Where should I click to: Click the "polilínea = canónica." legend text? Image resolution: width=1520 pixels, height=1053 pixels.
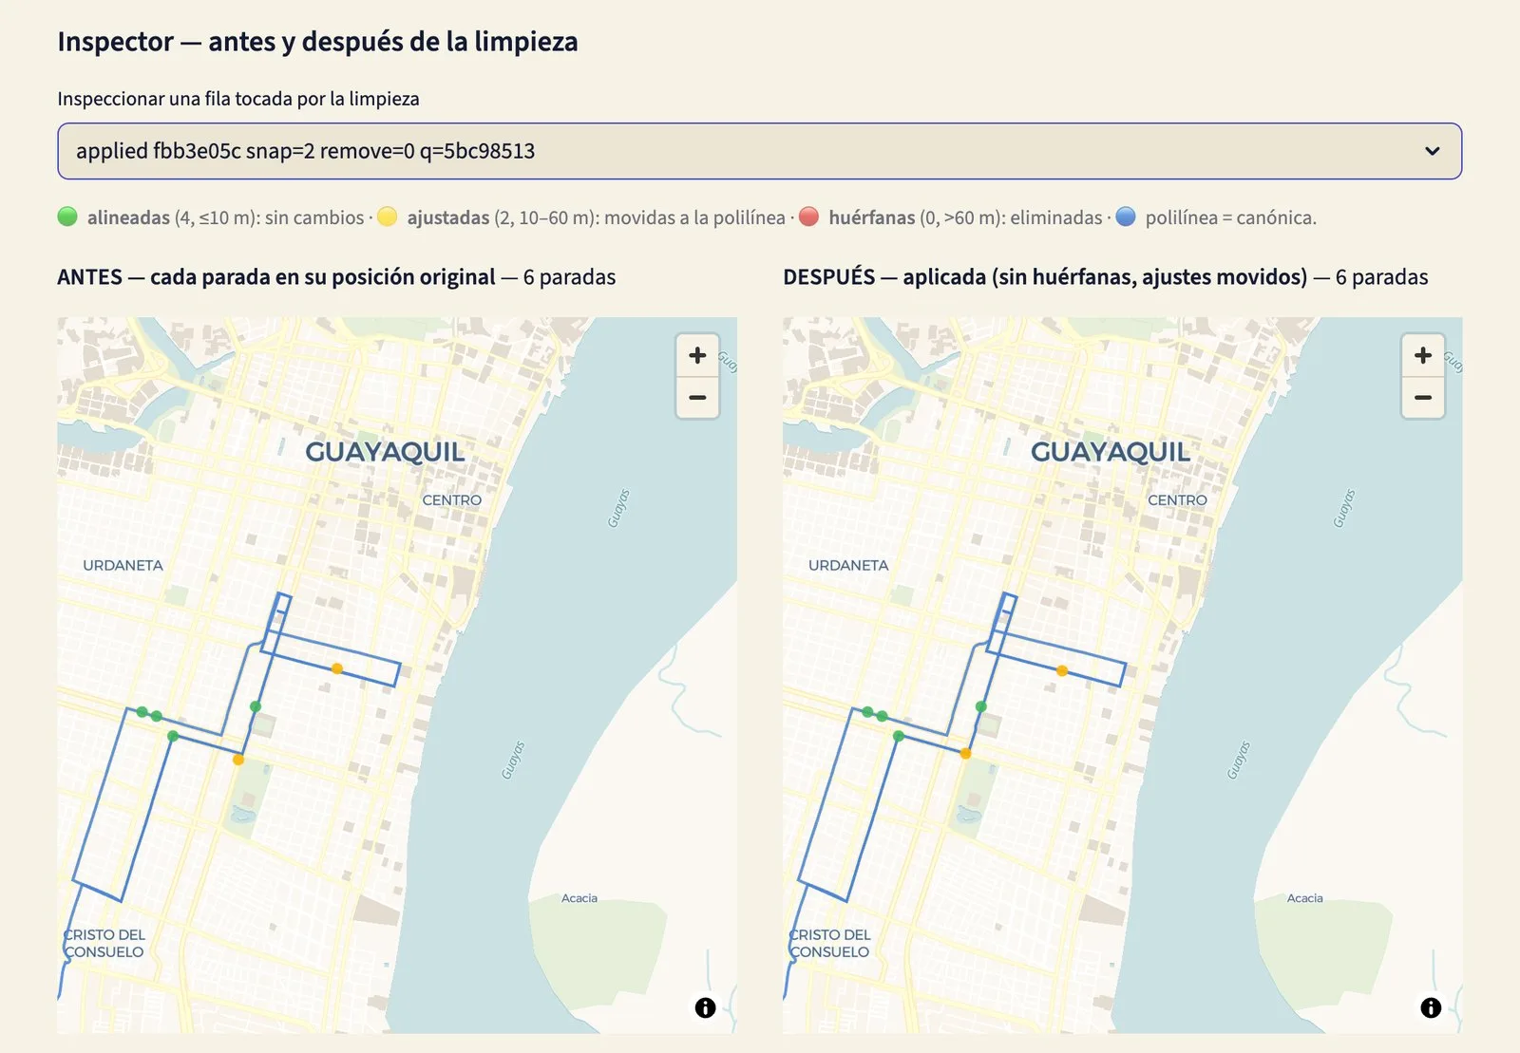pos(1230,217)
